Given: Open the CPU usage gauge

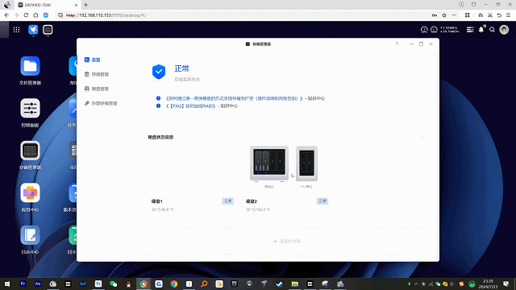Looking at the screenshot, I should (424, 30).
